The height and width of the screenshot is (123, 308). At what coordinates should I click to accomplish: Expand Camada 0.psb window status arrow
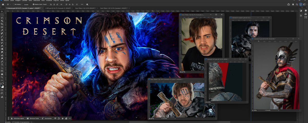point(279,110)
